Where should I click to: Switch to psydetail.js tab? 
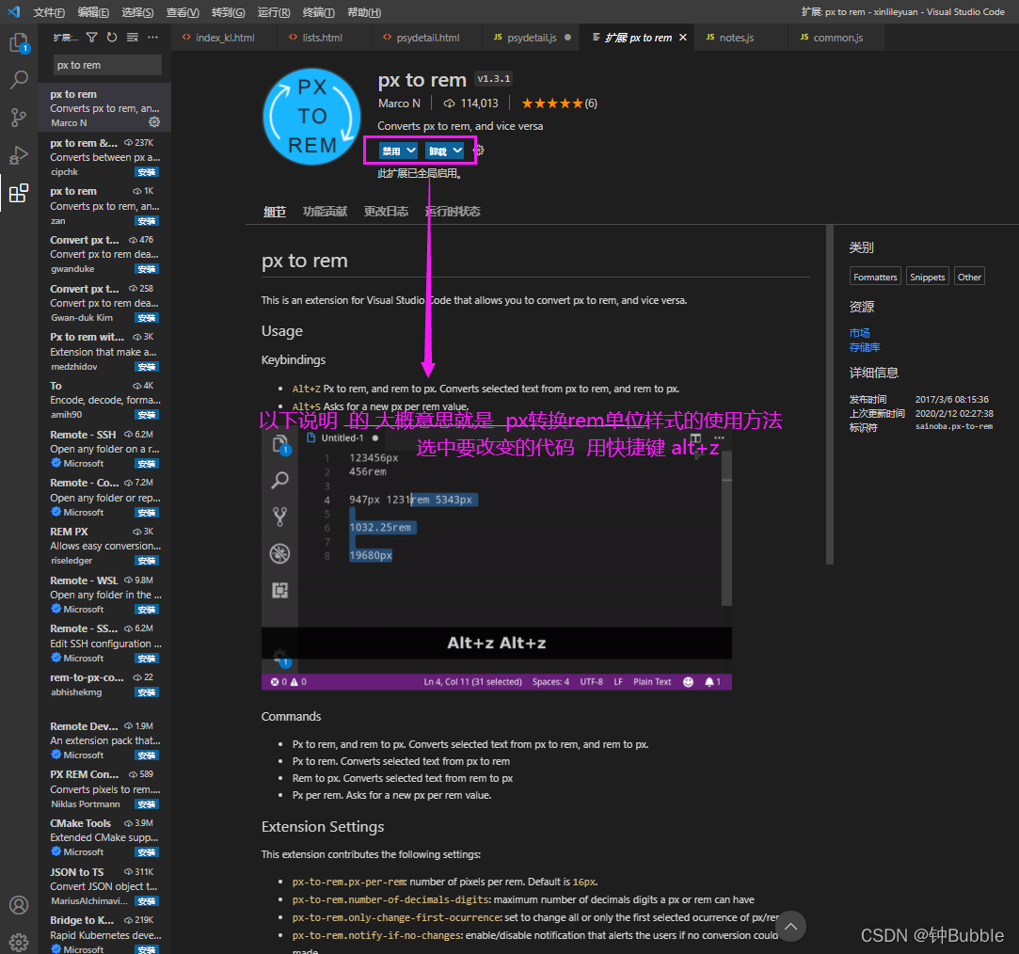532,38
